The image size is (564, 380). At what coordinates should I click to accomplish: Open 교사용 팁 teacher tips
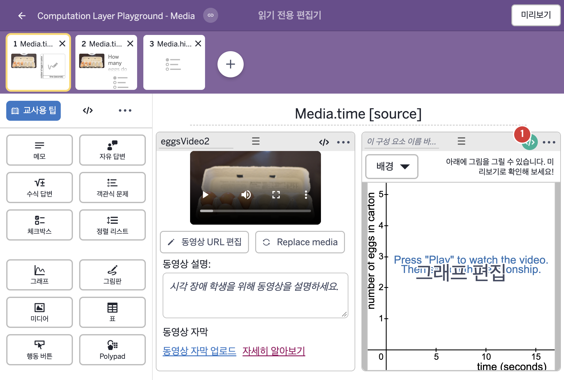point(34,110)
